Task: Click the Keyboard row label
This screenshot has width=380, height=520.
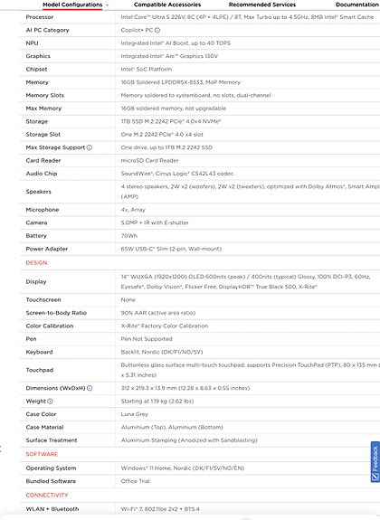Action: (39, 352)
